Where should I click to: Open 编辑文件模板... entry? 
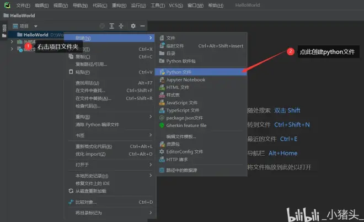pyautogui.click(x=201, y=136)
